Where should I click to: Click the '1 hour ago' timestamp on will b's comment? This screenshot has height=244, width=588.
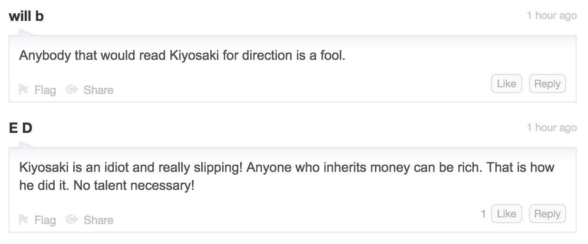point(551,16)
